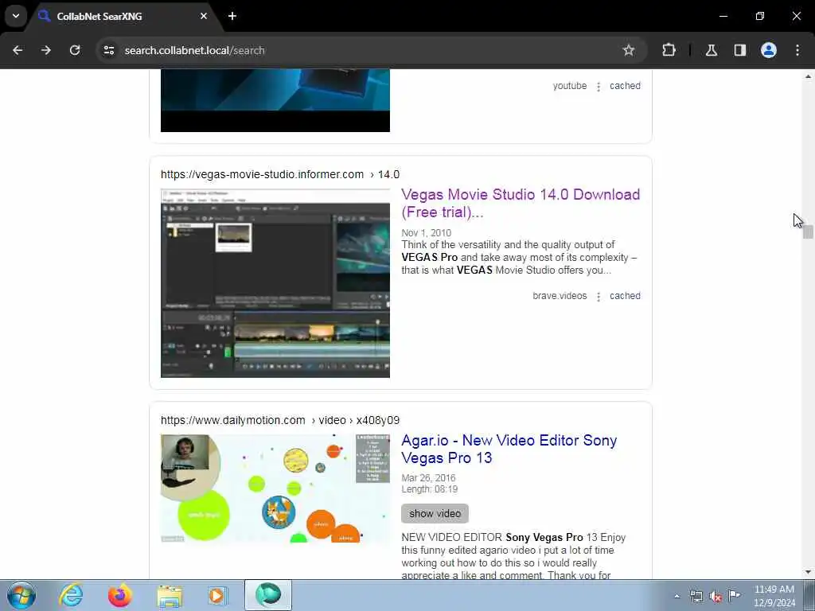Click the youtube result thumbnail at top

coord(275,100)
